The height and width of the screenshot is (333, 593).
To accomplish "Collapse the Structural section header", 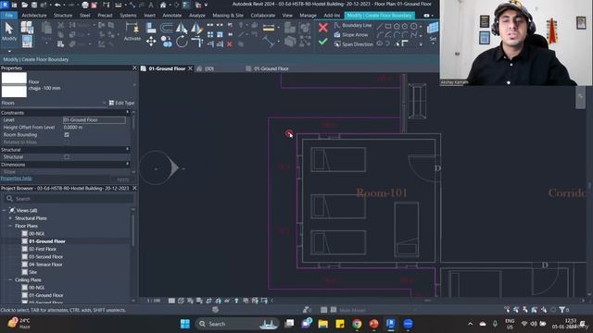I will pyautogui.click(x=128, y=150).
